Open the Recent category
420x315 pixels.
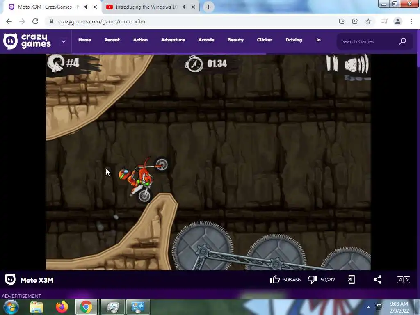click(x=112, y=40)
